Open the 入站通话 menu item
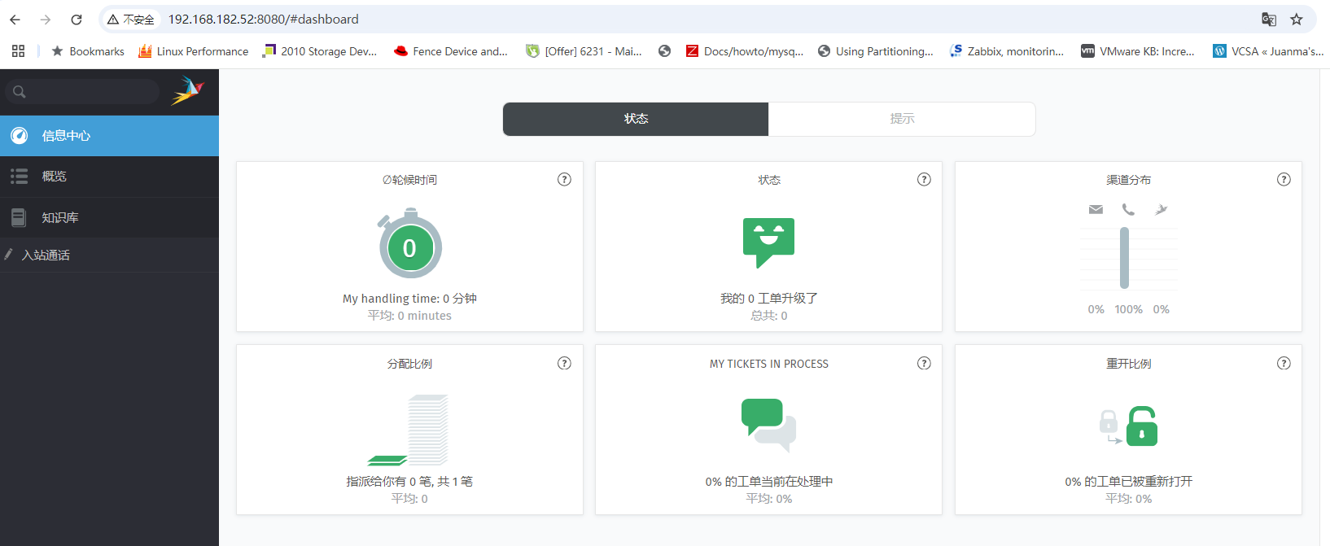The width and height of the screenshot is (1330, 546). (109, 255)
